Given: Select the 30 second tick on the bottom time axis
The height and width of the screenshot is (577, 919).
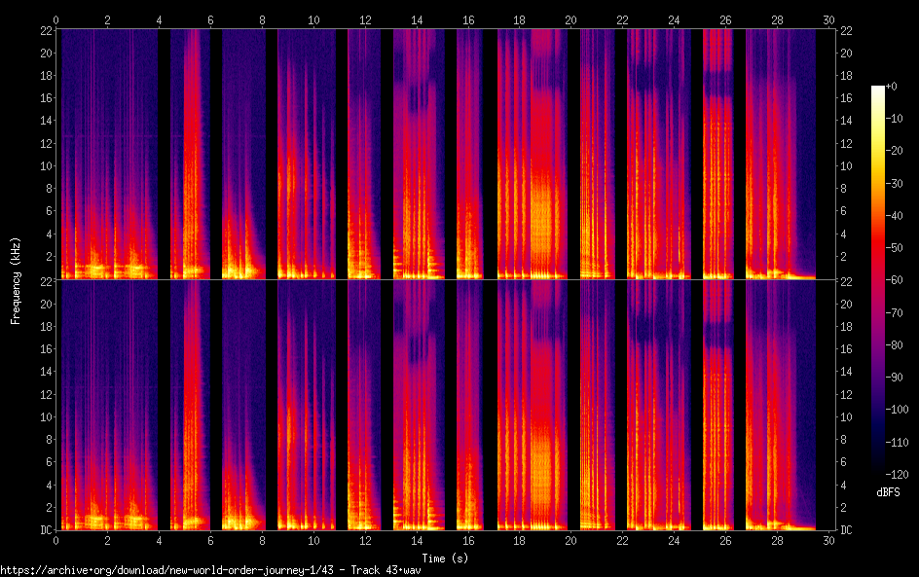Looking at the screenshot, I should 827,539.
